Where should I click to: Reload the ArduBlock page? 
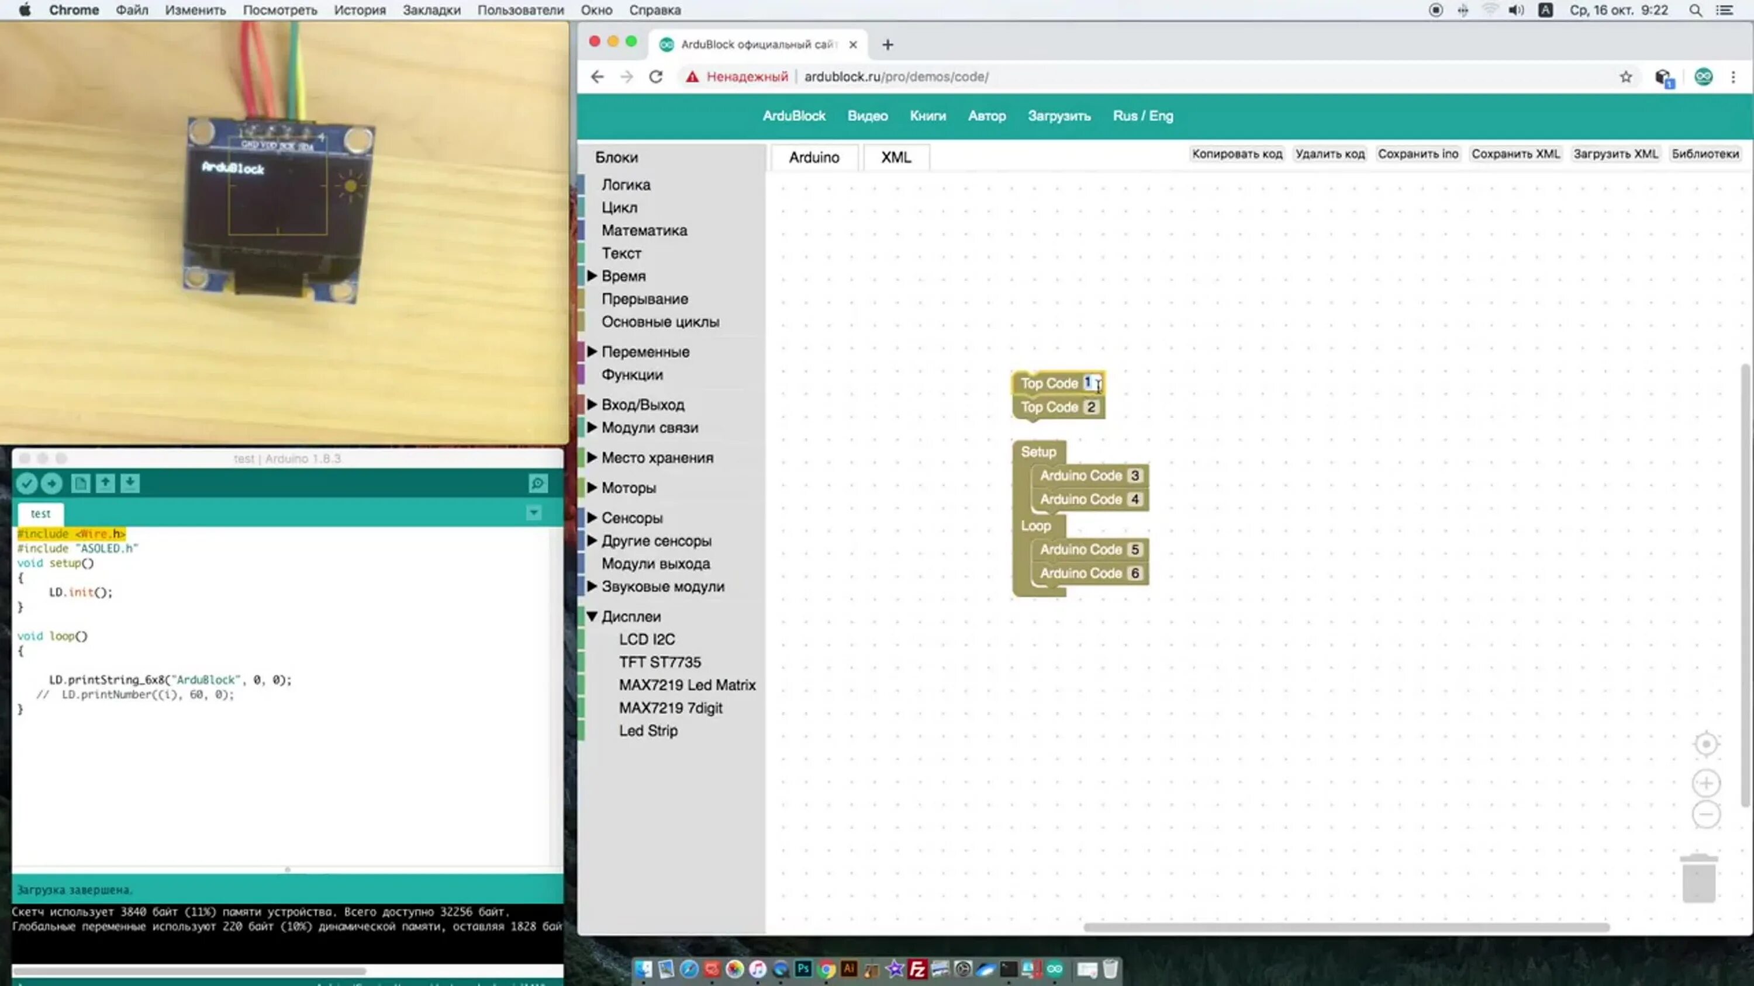point(656,77)
